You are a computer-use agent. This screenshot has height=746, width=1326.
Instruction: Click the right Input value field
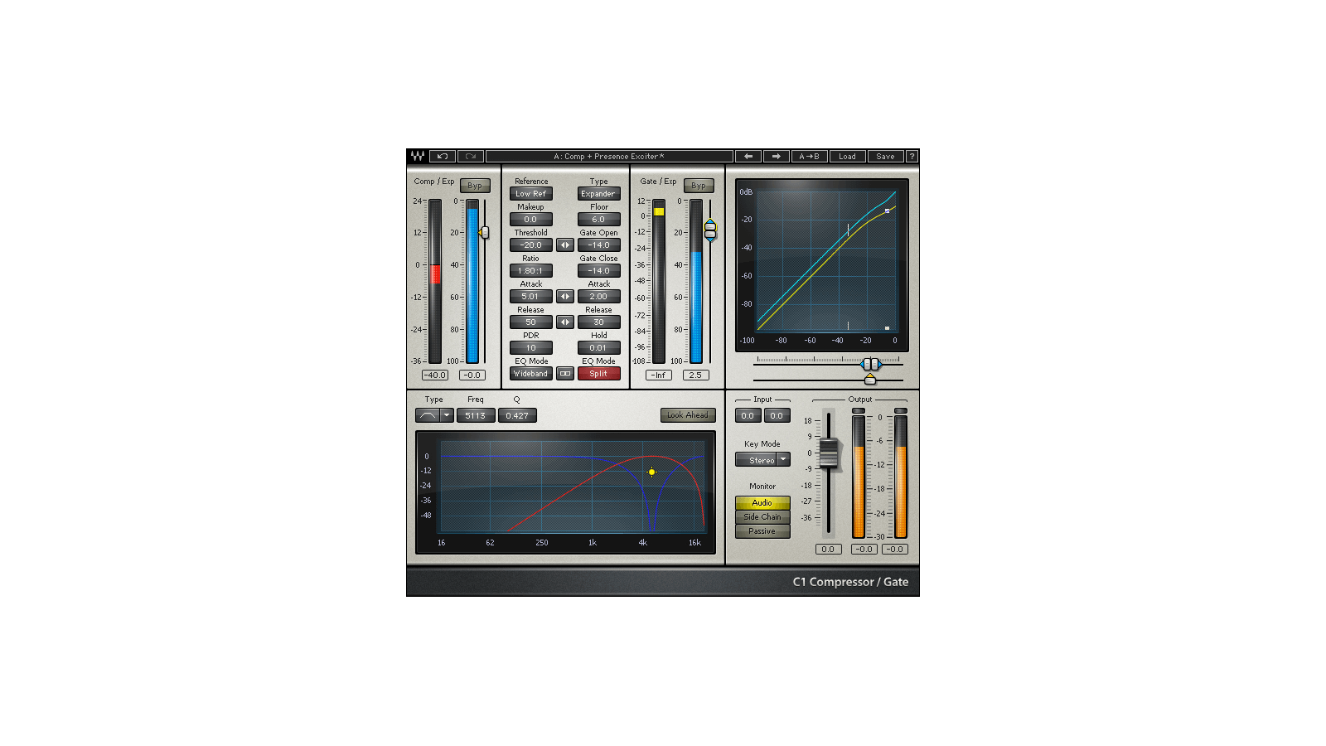(x=777, y=415)
